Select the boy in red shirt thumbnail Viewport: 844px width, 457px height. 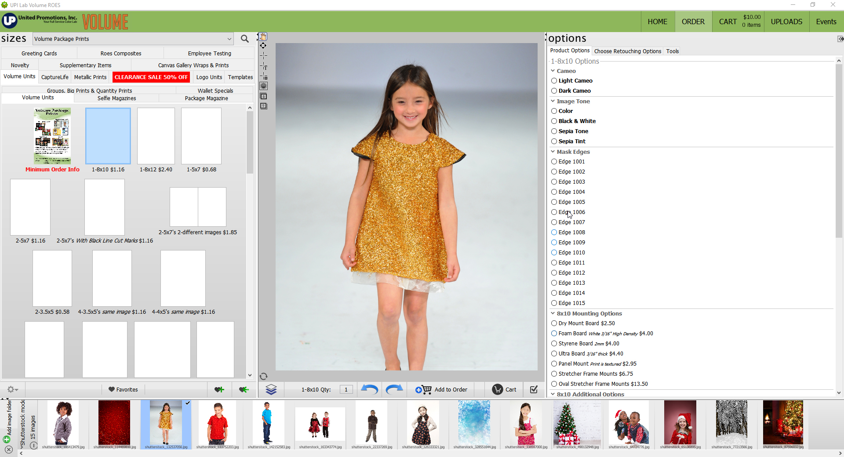[x=217, y=422]
